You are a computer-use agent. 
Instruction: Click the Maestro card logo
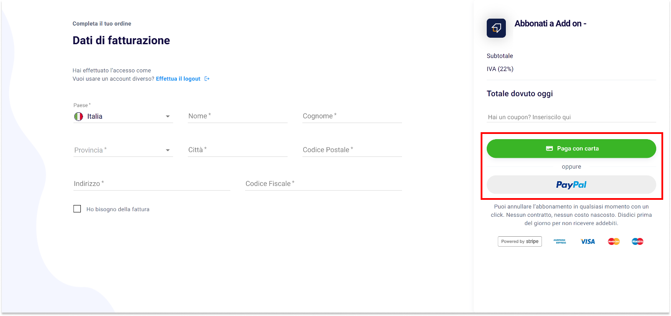click(x=637, y=241)
